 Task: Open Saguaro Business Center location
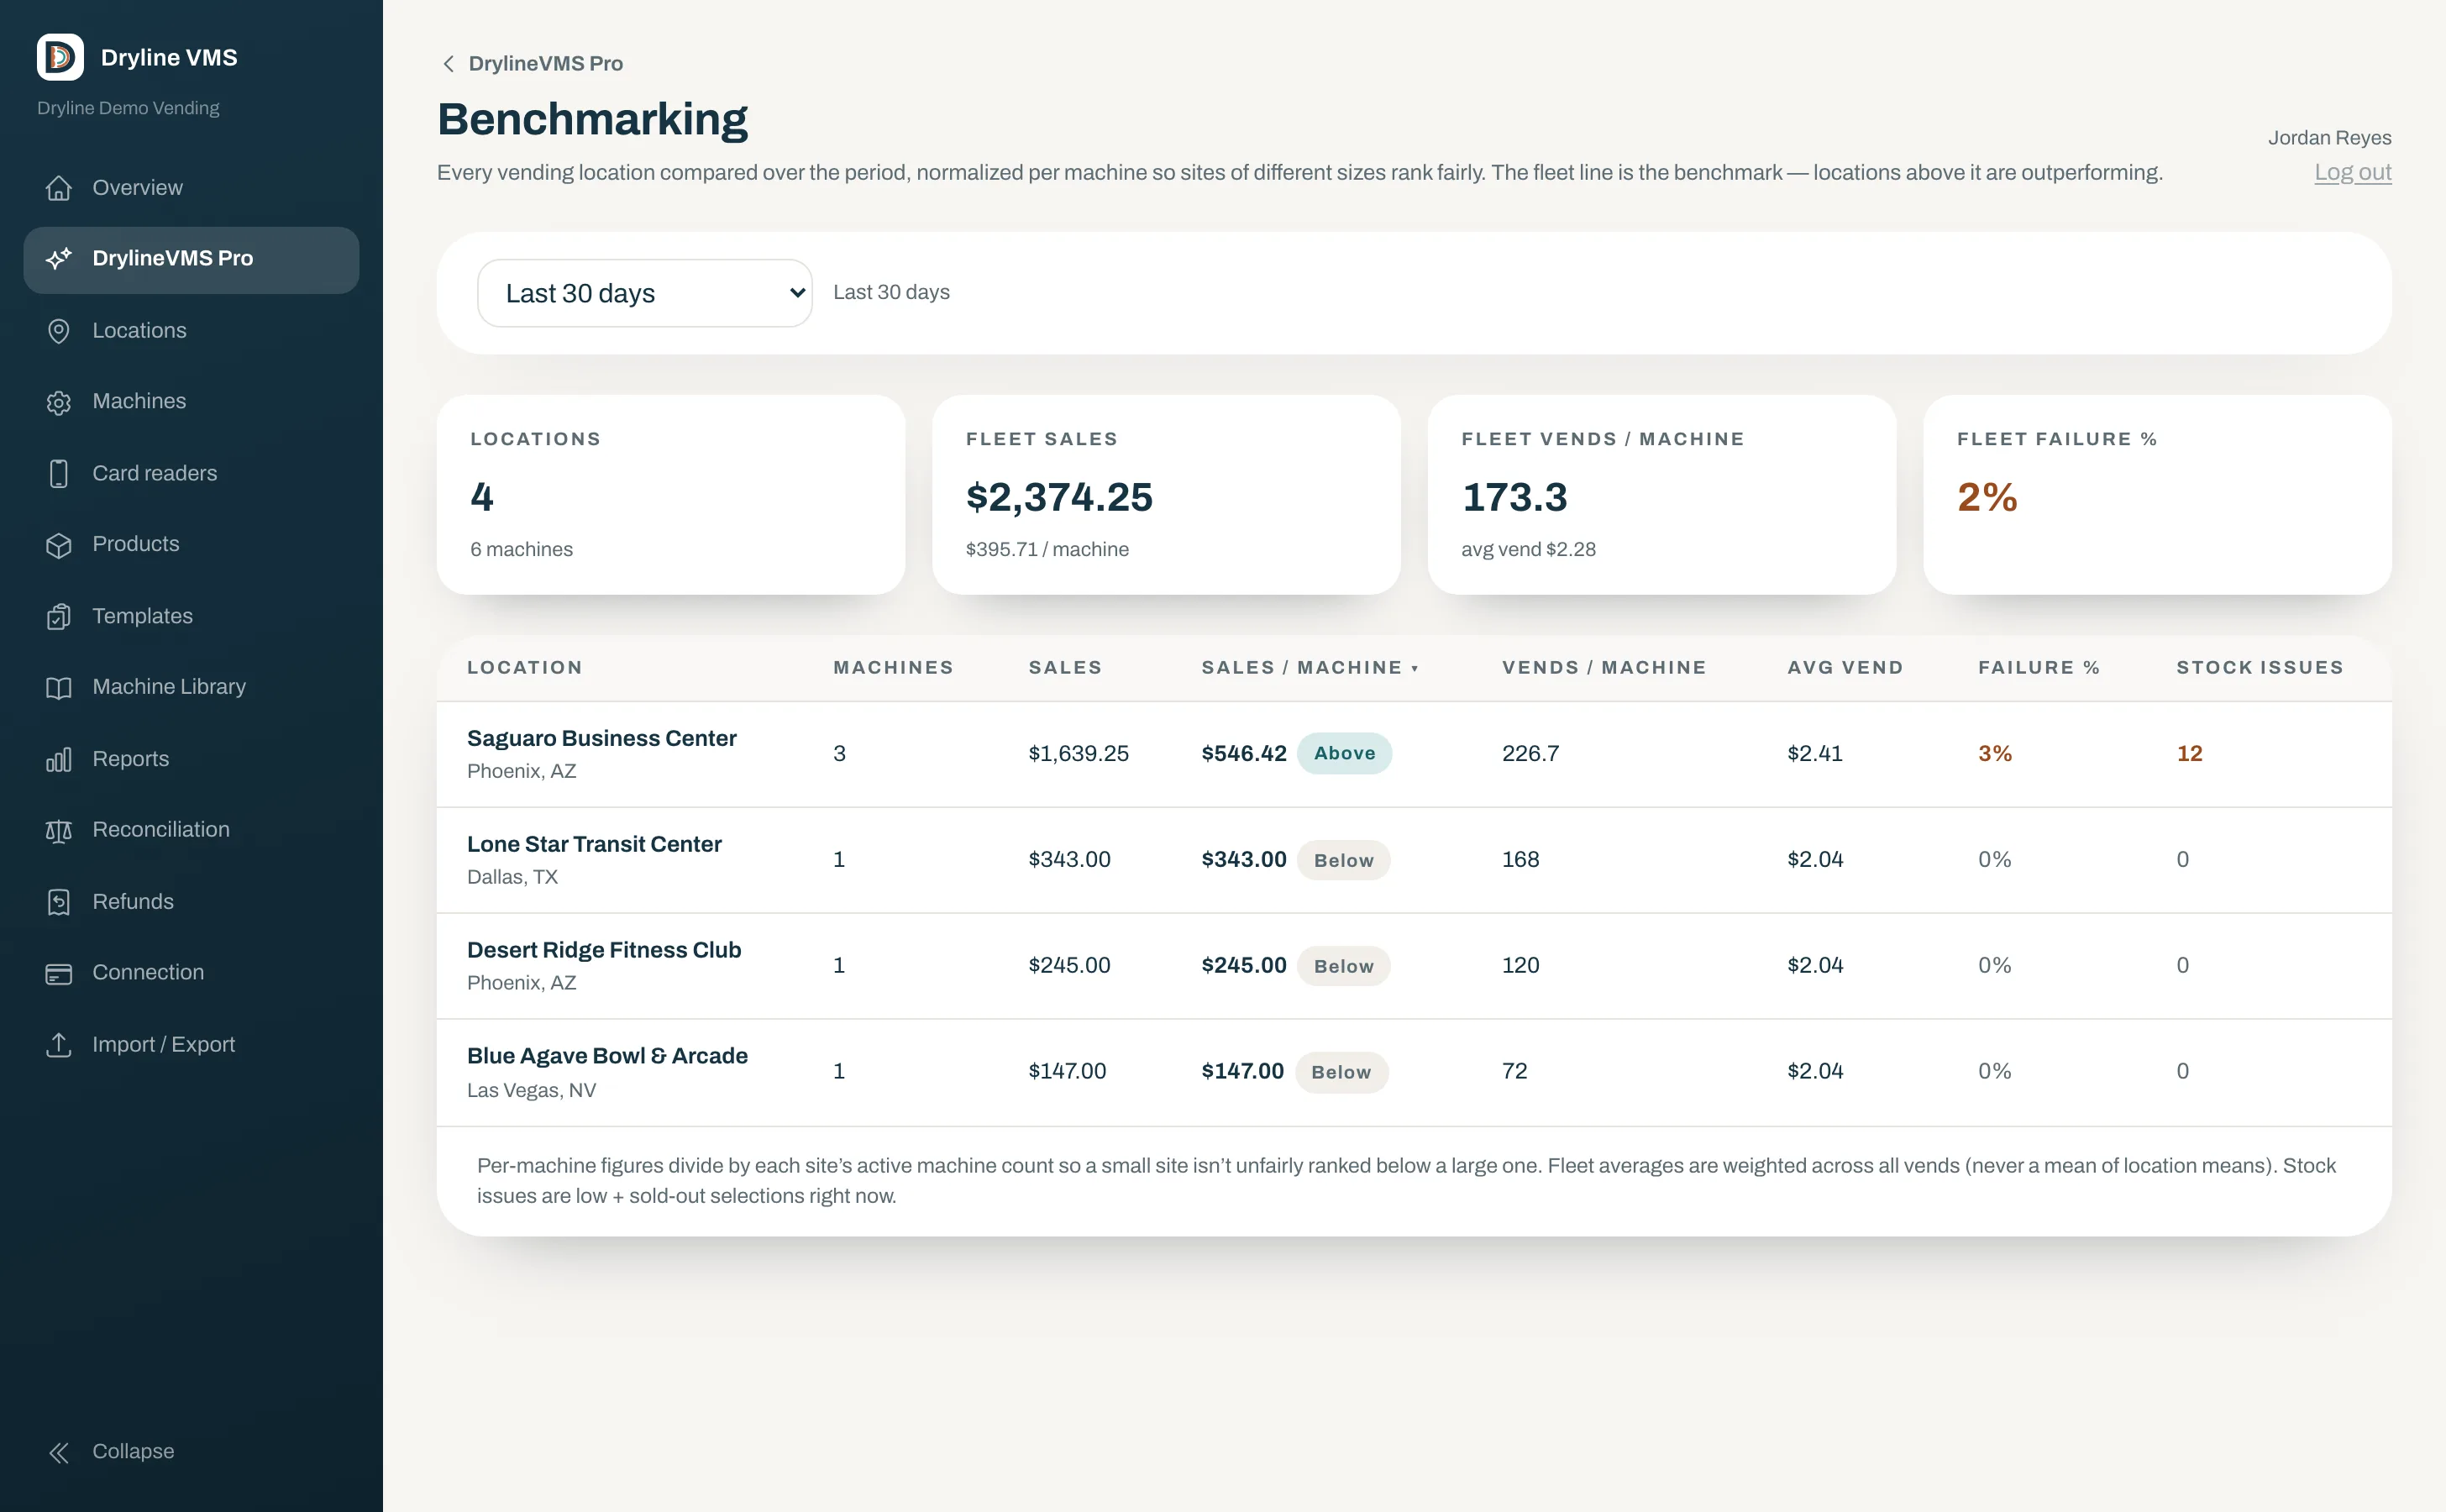pos(601,739)
